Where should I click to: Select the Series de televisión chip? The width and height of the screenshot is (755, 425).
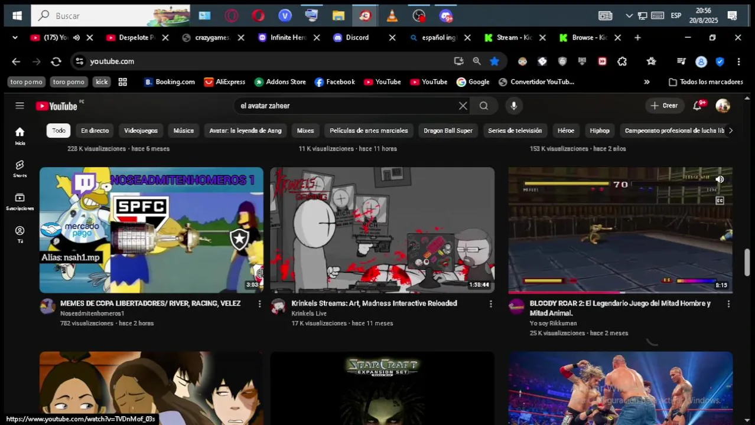[x=515, y=130]
